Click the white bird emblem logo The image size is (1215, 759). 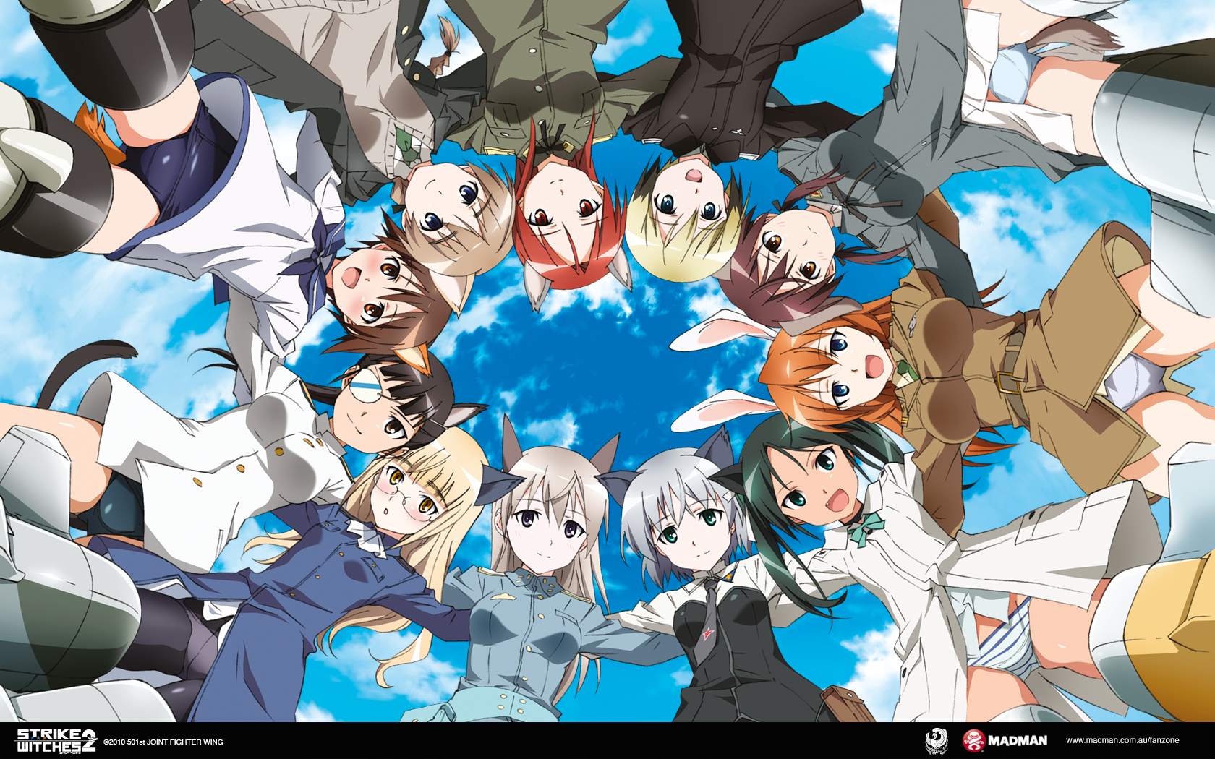click(937, 741)
